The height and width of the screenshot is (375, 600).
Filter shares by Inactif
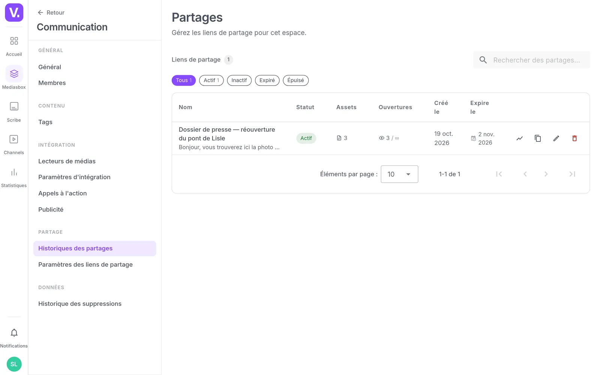tap(239, 80)
